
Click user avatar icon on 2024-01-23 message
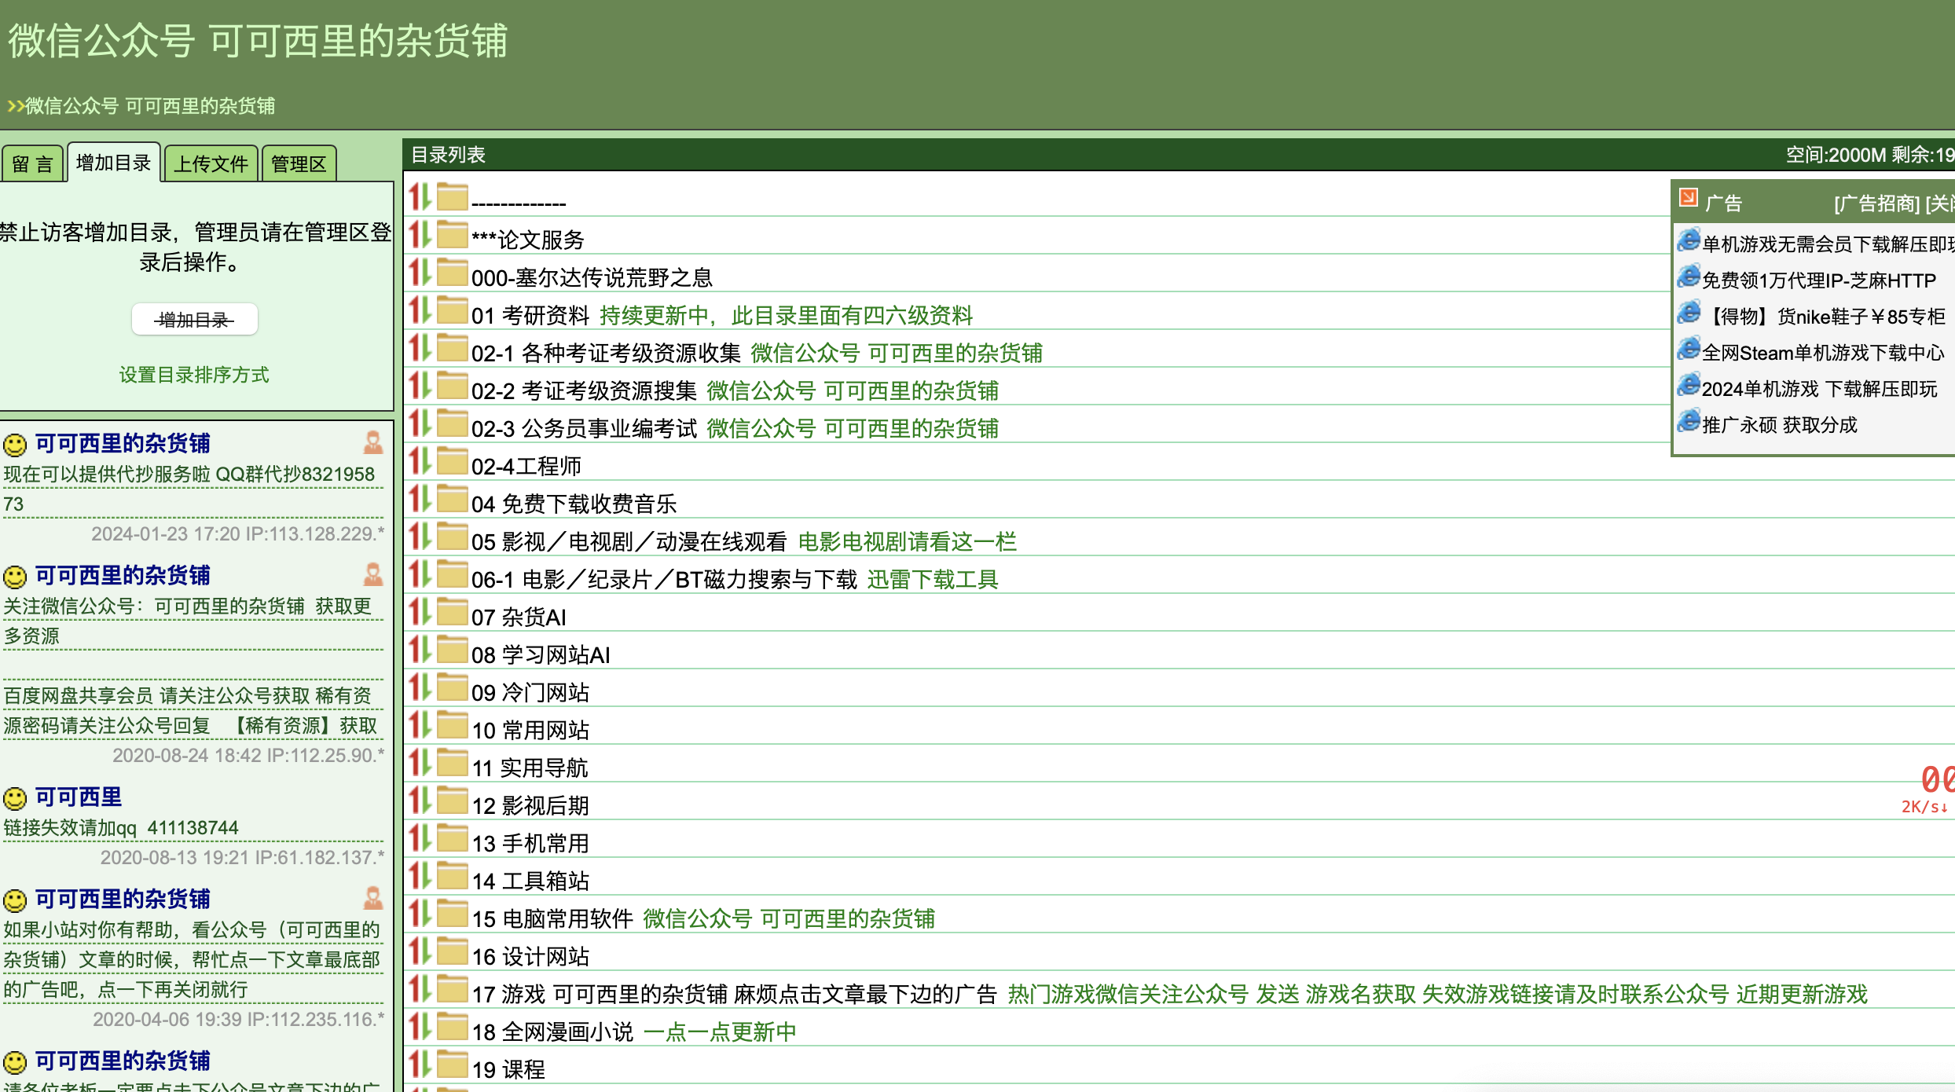373,442
